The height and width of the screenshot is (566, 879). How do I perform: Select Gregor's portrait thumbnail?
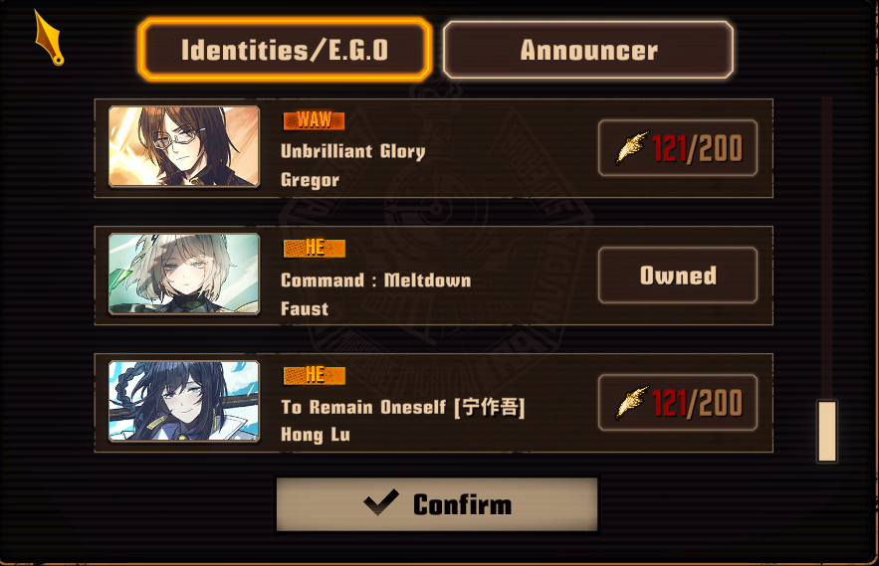pyautogui.click(x=184, y=146)
